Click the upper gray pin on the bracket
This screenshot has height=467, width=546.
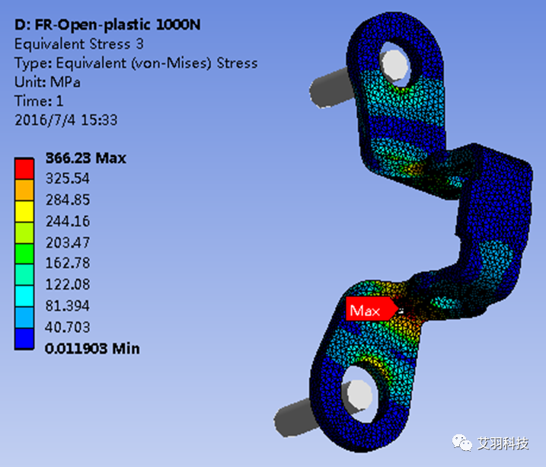point(330,88)
